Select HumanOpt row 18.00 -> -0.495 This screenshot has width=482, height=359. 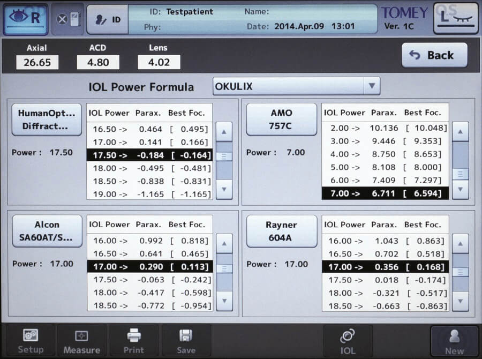tap(150, 168)
